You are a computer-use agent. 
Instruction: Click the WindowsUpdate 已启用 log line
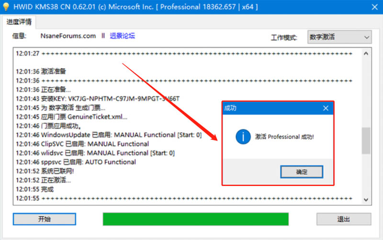click(x=109, y=135)
